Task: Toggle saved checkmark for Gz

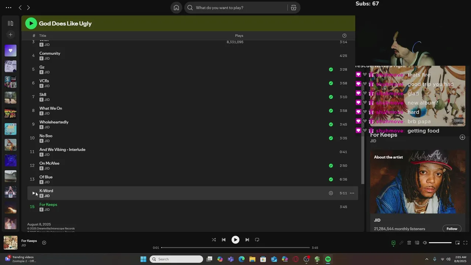Action: coord(331,69)
